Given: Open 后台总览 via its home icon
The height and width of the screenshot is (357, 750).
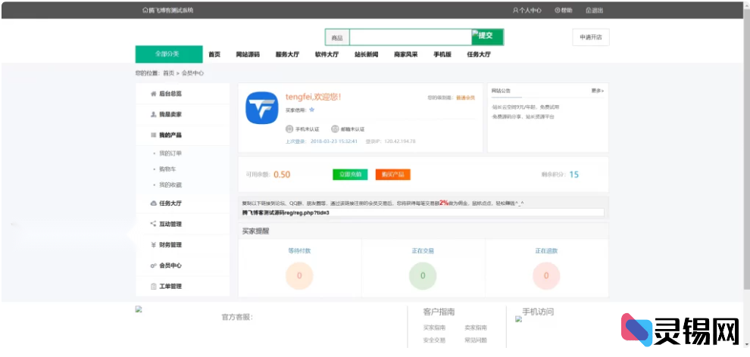Looking at the screenshot, I should click(153, 94).
